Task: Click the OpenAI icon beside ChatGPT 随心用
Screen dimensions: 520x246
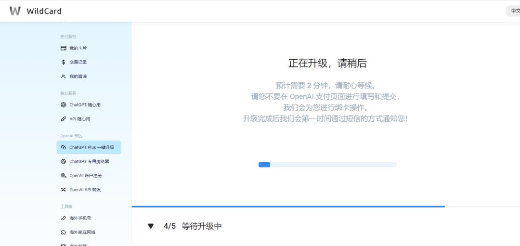Action: tap(64, 105)
